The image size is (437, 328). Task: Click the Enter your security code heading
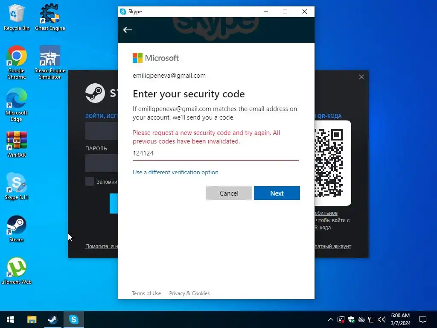189,94
